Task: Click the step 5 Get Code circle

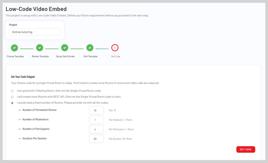Action: [x=115, y=48]
